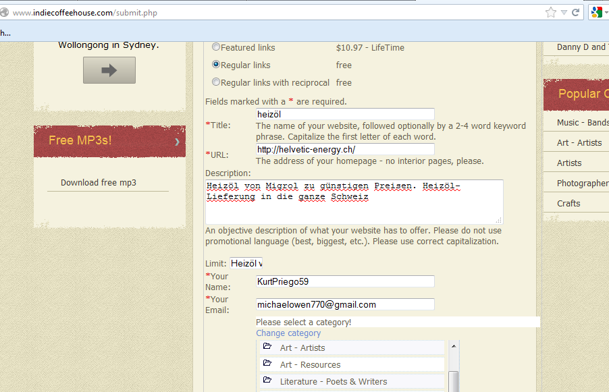Select the Featured links radio button

pos(216,47)
